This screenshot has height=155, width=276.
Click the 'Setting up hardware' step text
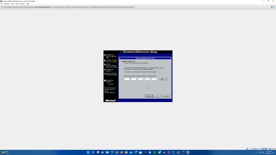111,74
